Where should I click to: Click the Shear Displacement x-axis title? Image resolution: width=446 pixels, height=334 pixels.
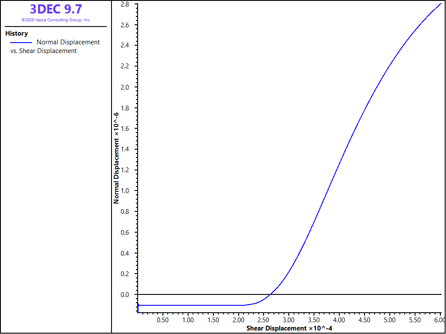click(x=289, y=329)
